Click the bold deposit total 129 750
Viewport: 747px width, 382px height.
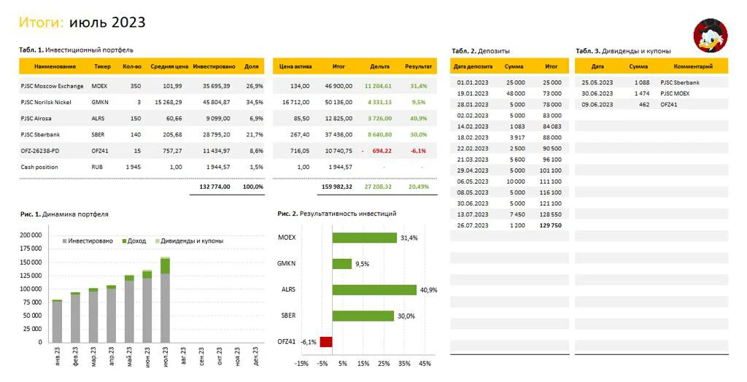click(x=551, y=226)
